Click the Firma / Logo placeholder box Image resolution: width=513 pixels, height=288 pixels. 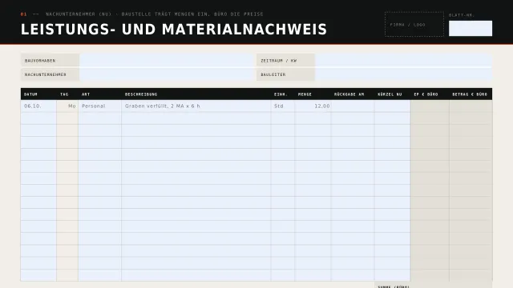(x=414, y=25)
